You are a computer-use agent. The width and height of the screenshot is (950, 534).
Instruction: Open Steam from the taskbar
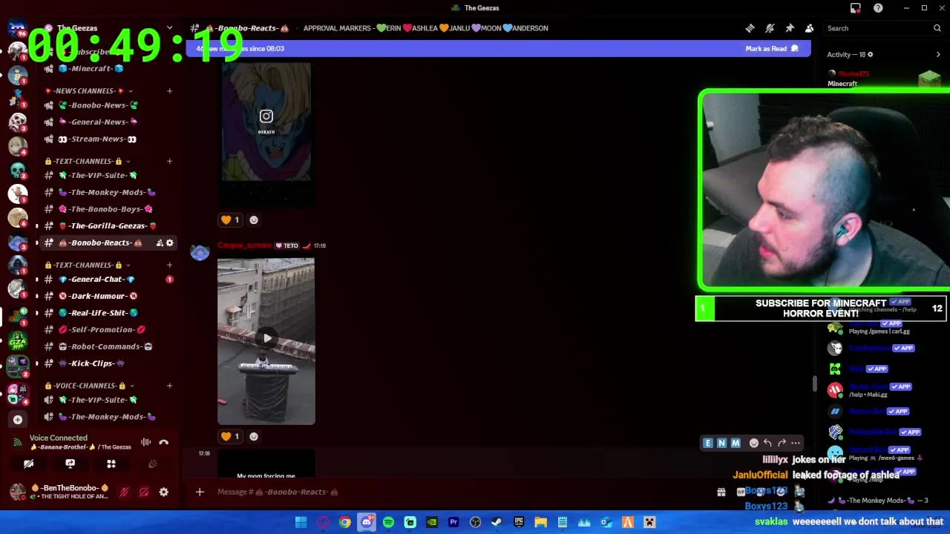coord(497,522)
